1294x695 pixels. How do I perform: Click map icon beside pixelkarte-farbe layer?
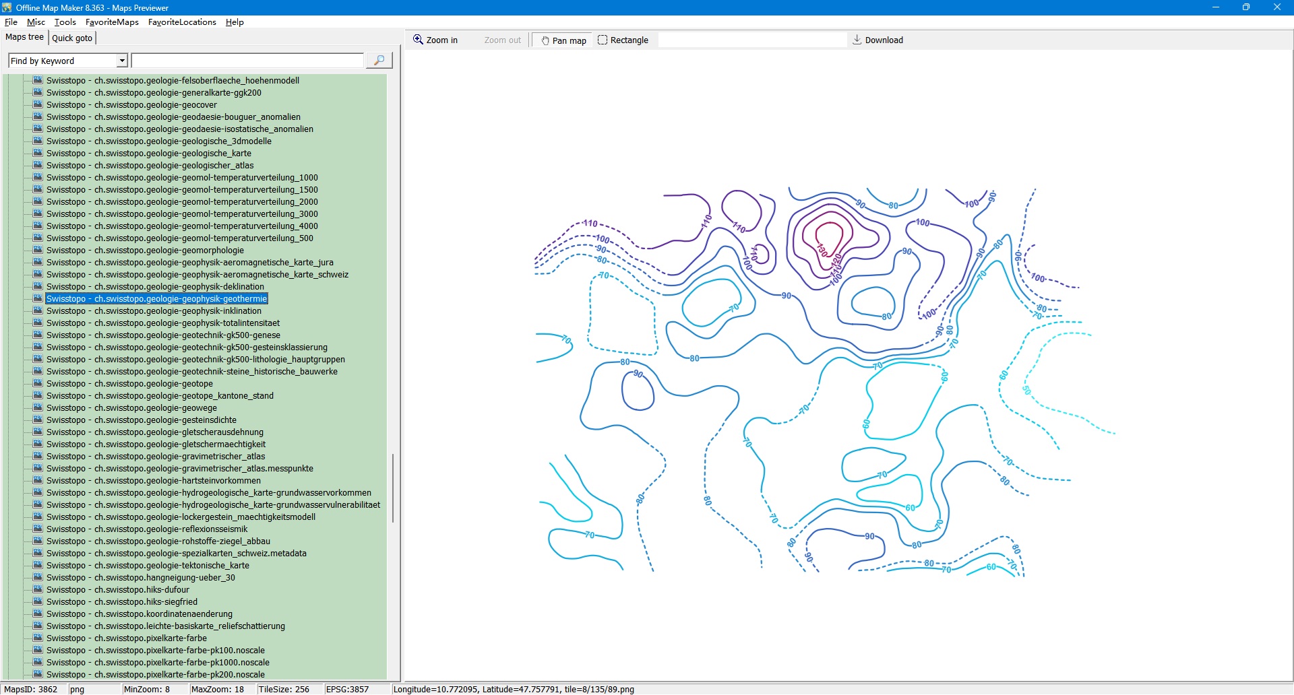pos(38,638)
